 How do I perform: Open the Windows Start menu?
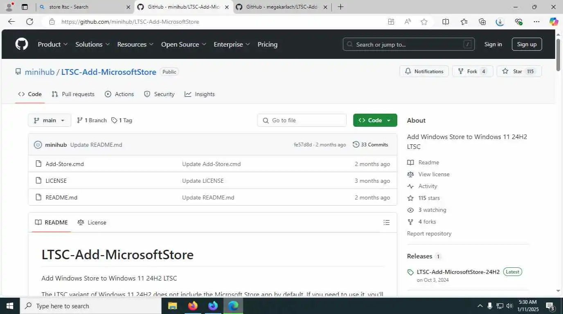[10, 306]
